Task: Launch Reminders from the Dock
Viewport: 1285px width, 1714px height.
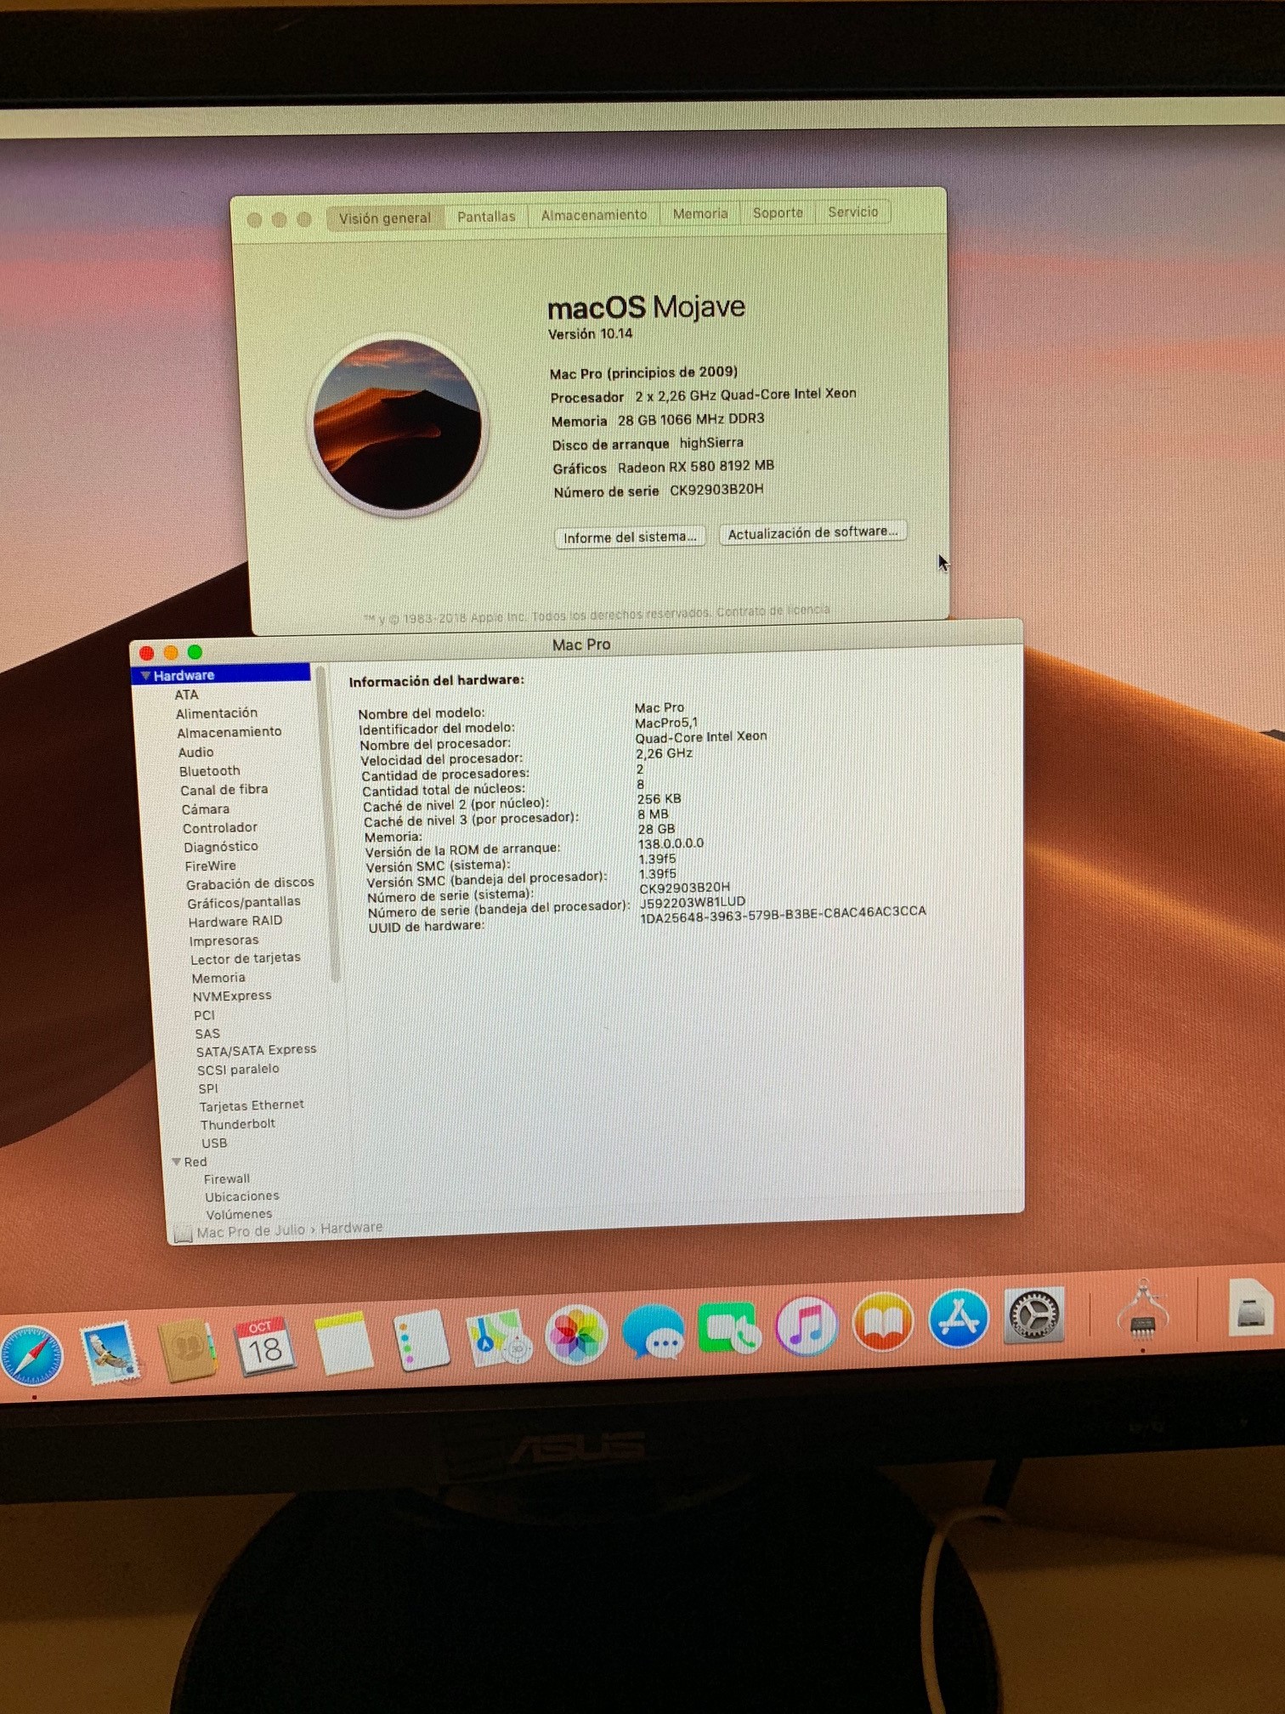Action: click(x=421, y=1340)
